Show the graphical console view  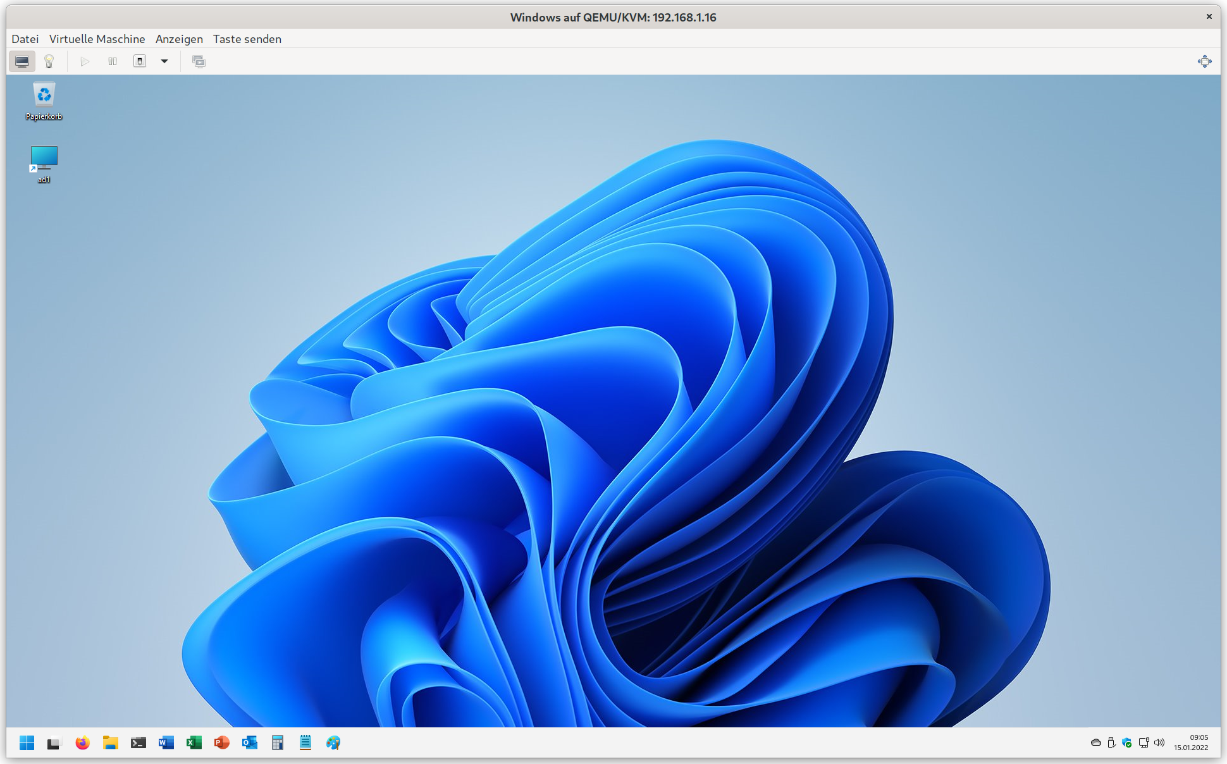(22, 61)
